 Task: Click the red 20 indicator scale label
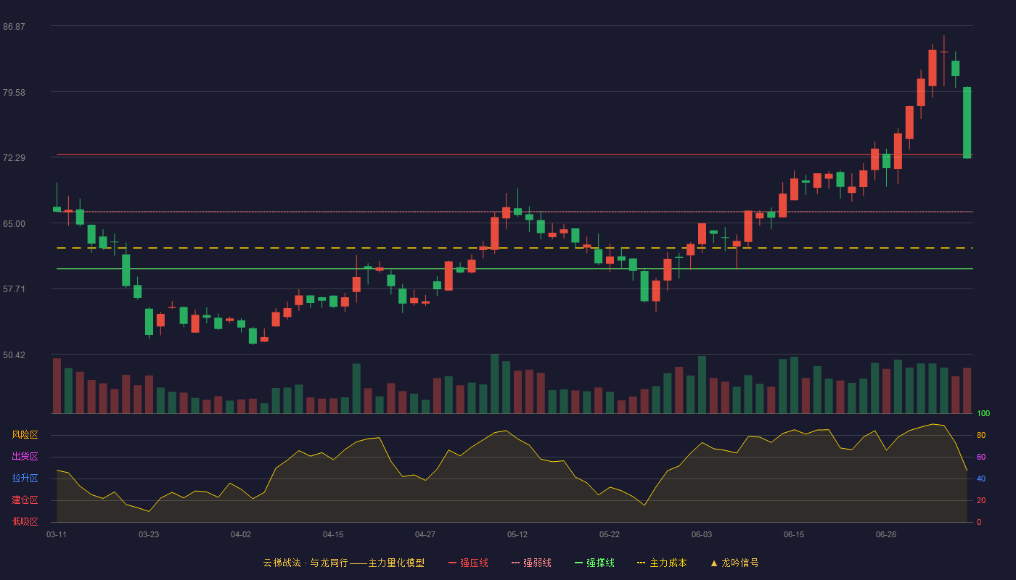(980, 500)
